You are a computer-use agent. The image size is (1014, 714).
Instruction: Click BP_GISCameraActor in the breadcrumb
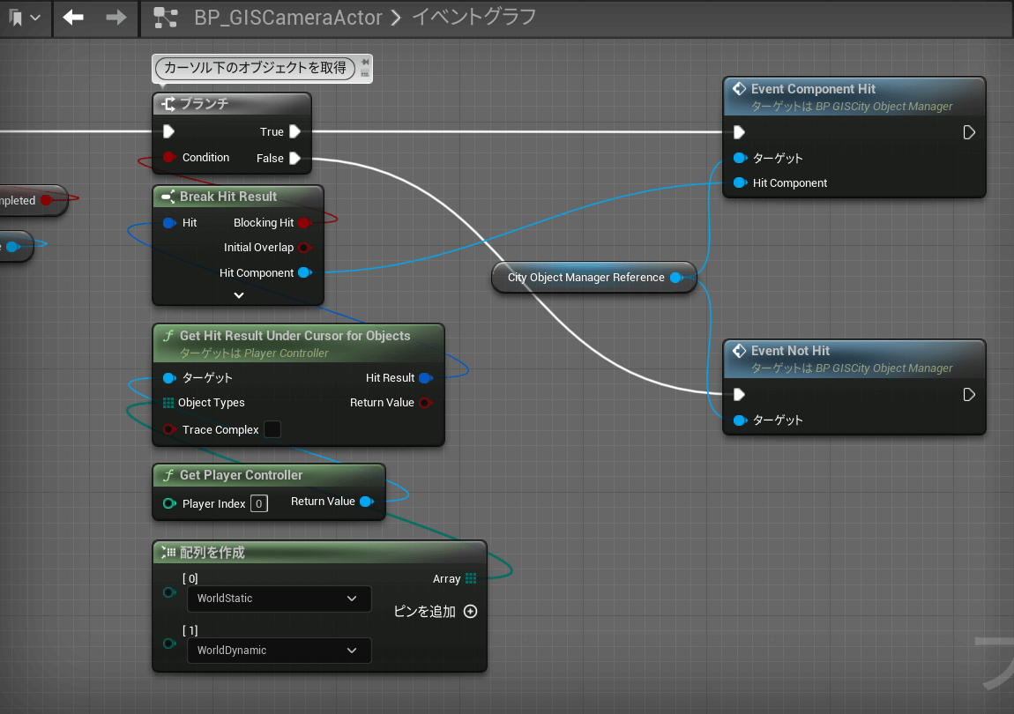pos(288,18)
